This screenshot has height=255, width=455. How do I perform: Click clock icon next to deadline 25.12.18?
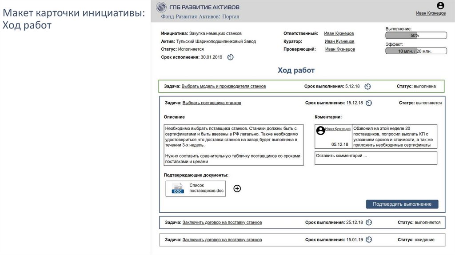pos(369,223)
